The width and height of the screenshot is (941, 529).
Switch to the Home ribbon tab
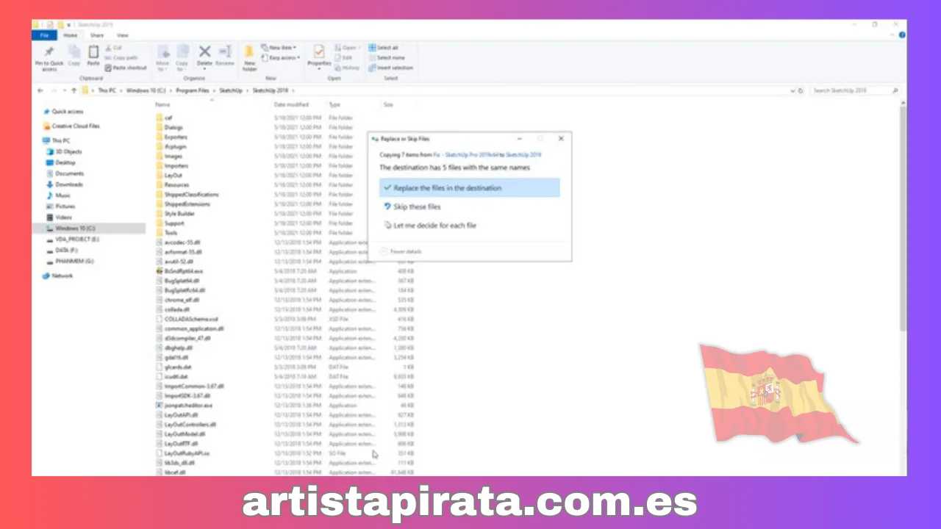[x=70, y=35]
